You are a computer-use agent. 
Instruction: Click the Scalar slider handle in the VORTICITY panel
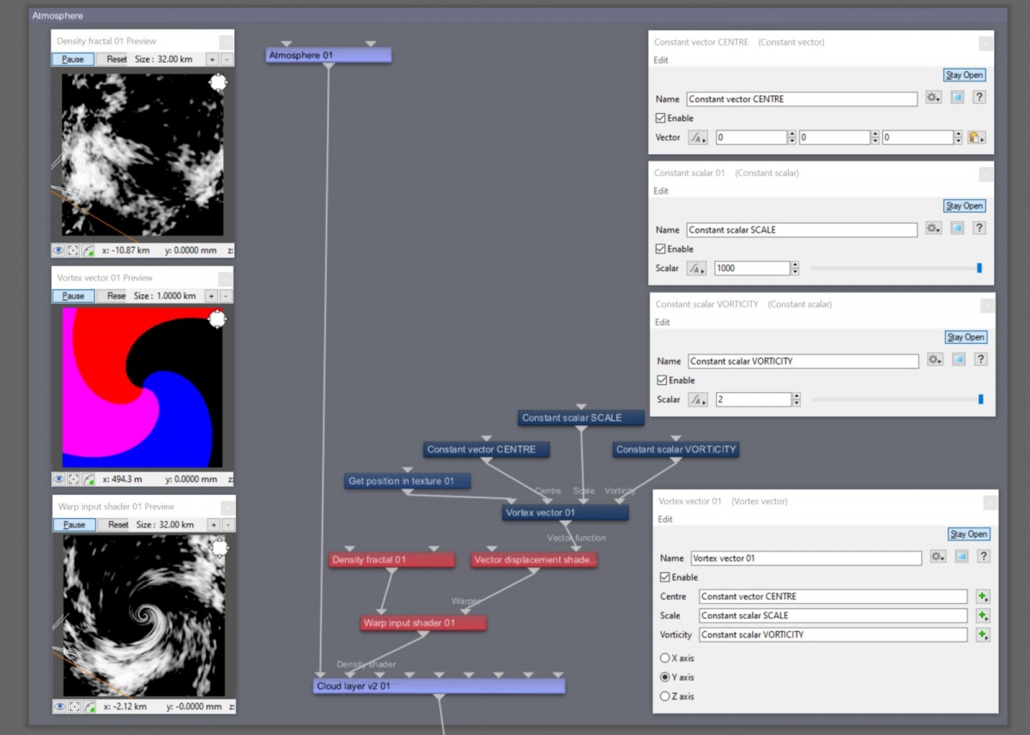coord(980,400)
